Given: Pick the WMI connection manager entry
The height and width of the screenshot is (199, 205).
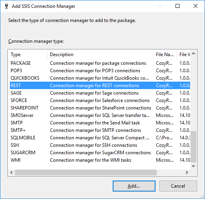Looking at the screenshot, I should click(100, 160).
